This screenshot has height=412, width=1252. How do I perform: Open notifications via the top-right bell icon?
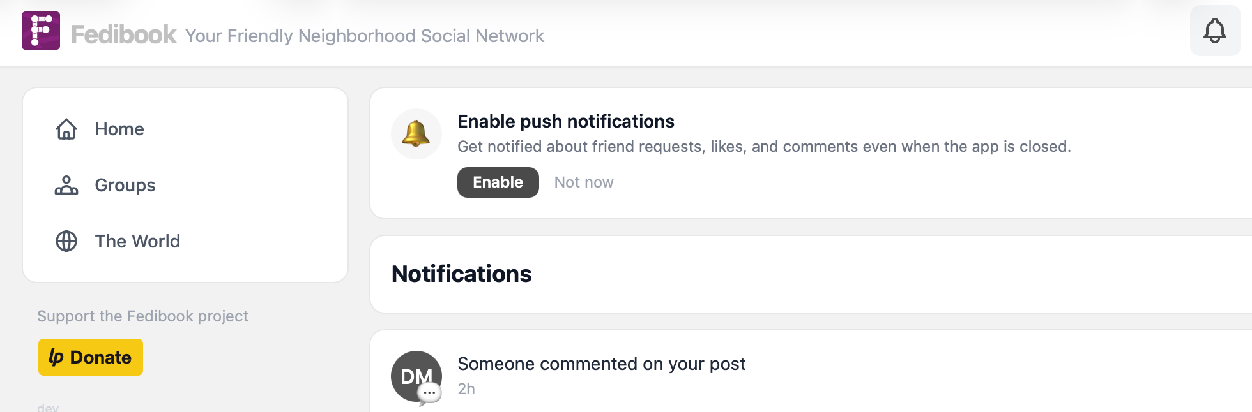(x=1214, y=31)
